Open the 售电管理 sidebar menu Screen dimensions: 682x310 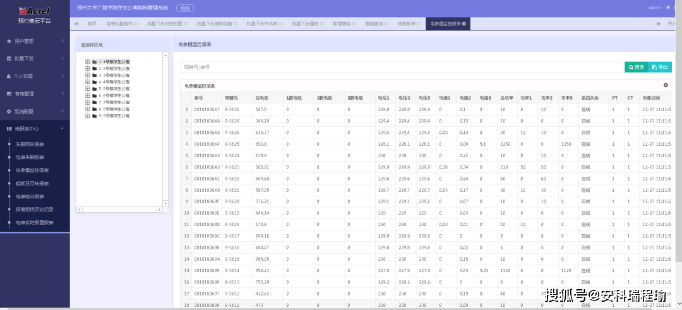pyautogui.click(x=35, y=93)
